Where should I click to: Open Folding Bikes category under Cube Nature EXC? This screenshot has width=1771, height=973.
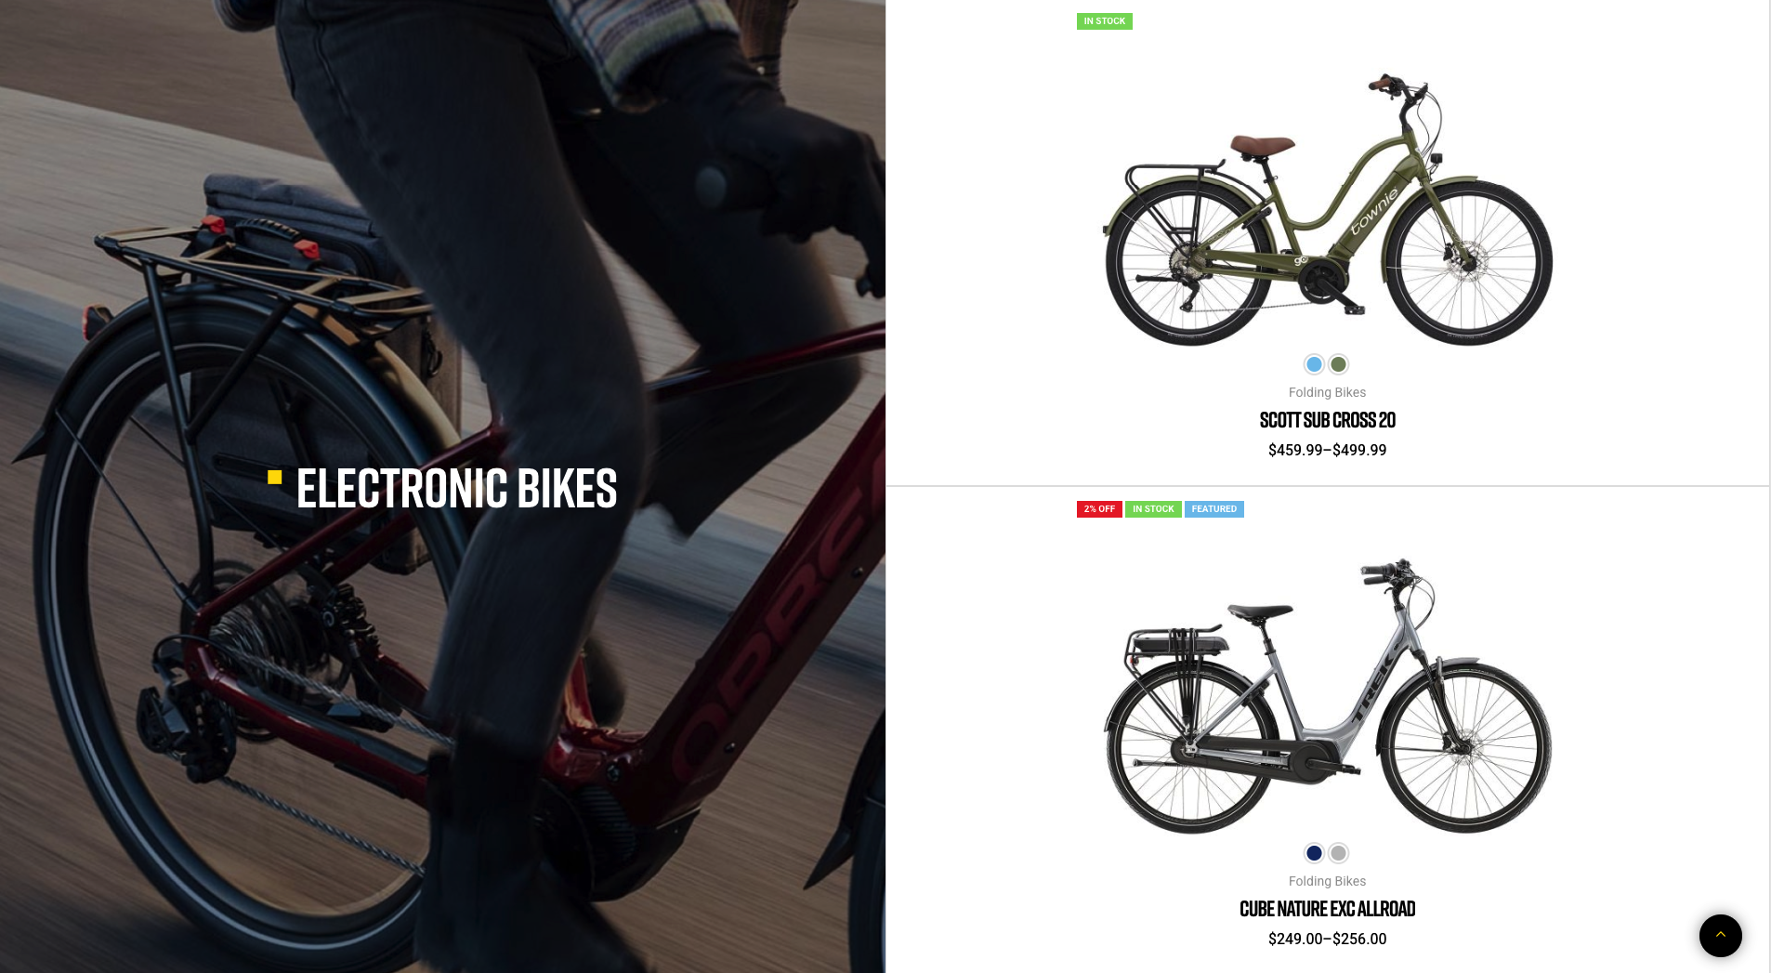[x=1327, y=881]
